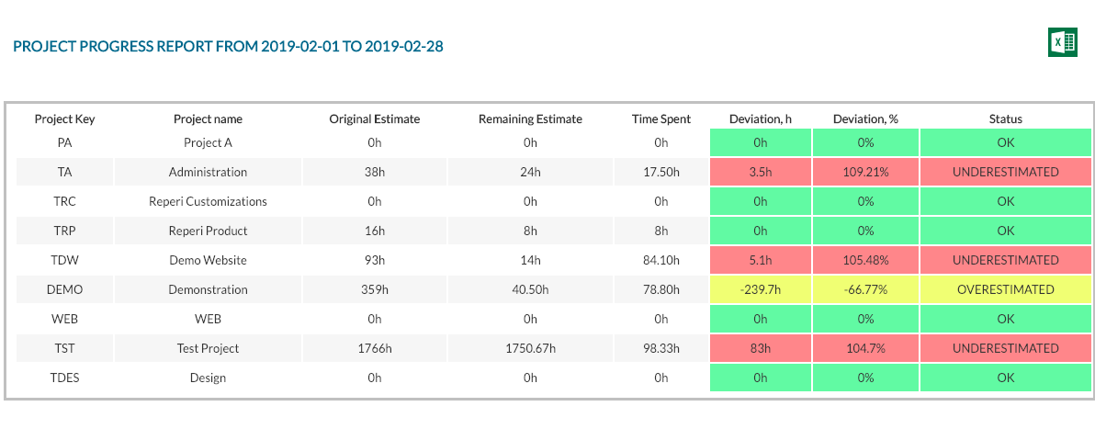
Task: Click the Remaining Estimate column header
Action: coord(530,118)
